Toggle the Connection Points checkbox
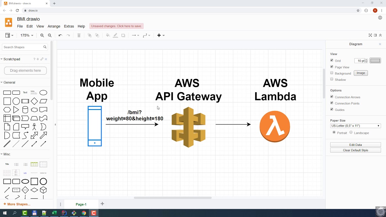The image size is (386, 217). tap(332, 103)
